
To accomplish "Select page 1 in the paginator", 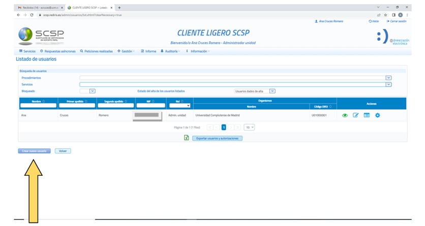I will [224, 127].
